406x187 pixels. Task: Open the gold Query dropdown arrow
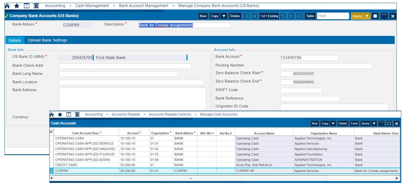(367, 16)
